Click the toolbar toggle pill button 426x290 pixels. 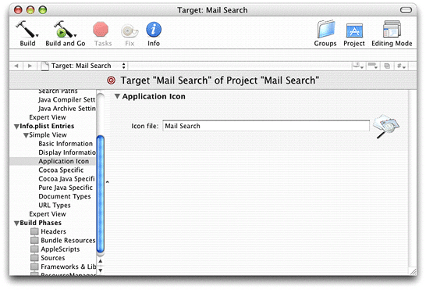tap(406, 10)
